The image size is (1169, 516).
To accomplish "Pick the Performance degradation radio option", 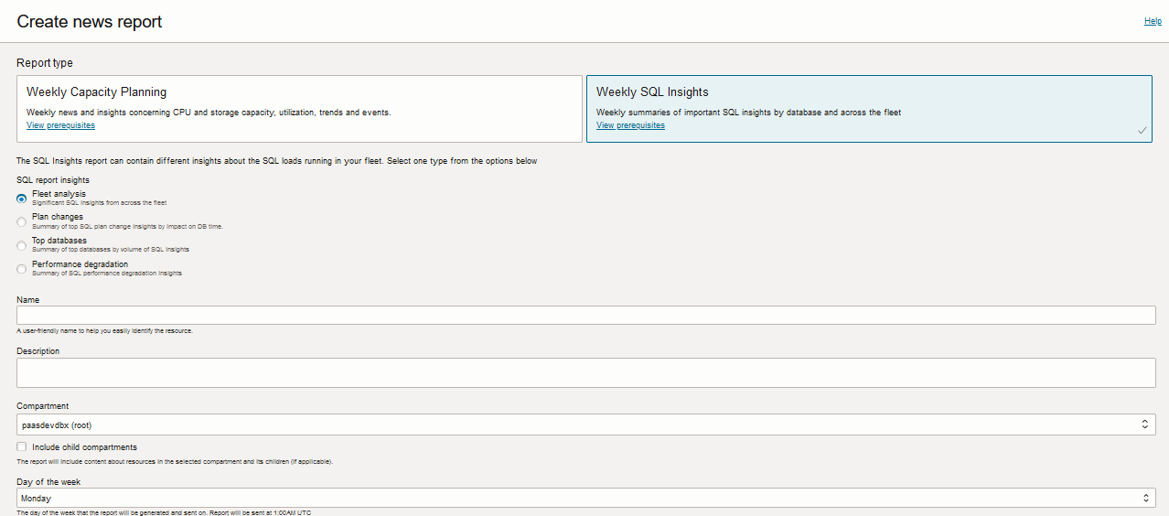I will click(x=22, y=269).
